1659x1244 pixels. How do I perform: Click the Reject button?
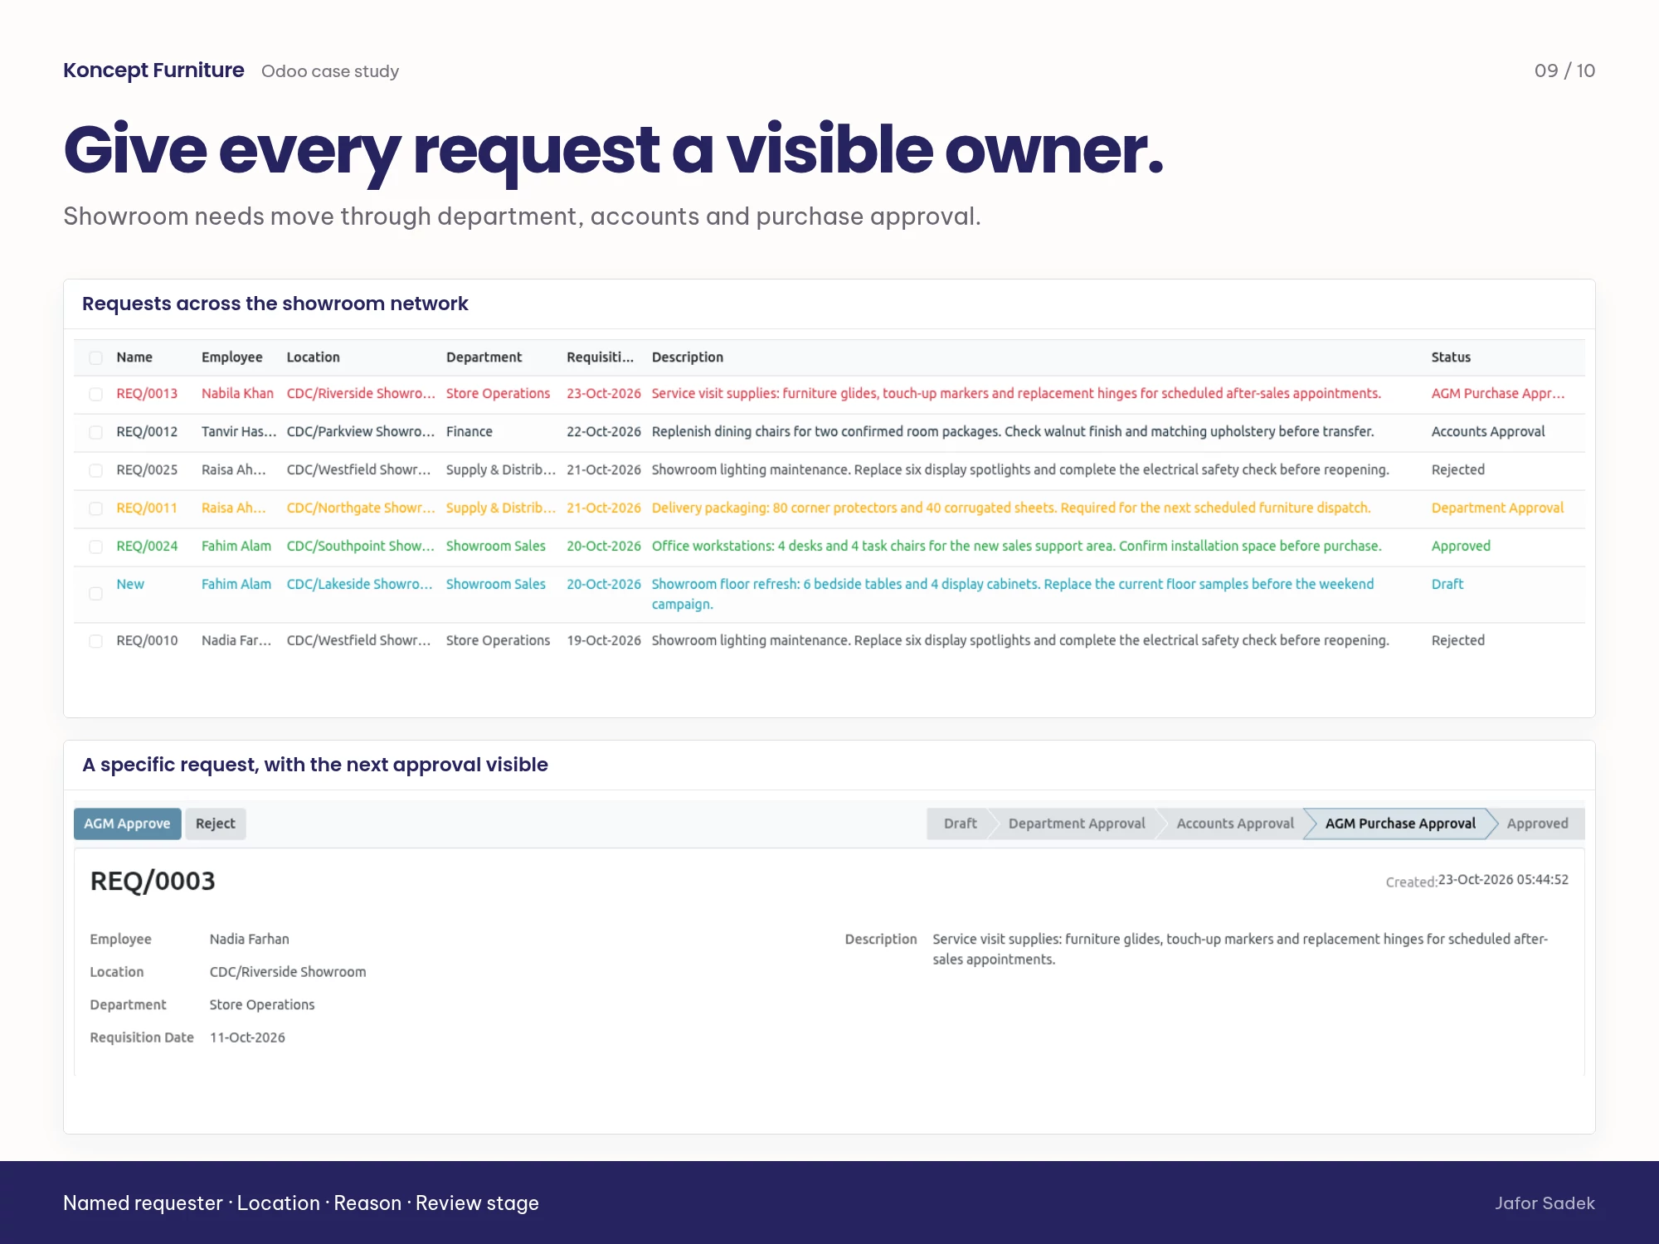point(216,824)
